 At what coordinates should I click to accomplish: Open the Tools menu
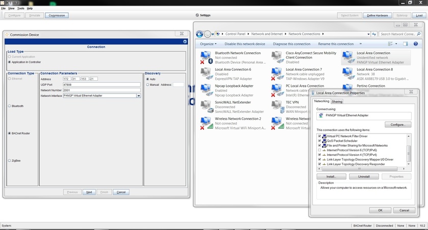coord(21,9)
